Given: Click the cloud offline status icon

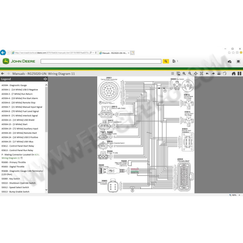Looking at the screenshot, I should pos(229,62).
